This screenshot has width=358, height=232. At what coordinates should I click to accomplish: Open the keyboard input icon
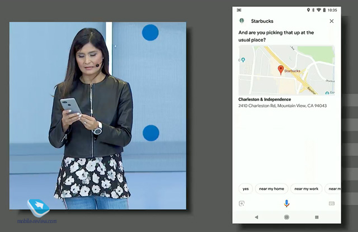click(332, 204)
